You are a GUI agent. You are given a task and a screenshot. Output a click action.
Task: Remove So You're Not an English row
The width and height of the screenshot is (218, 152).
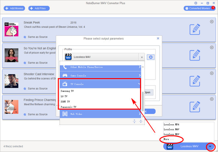pyautogui.click(x=212, y=47)
